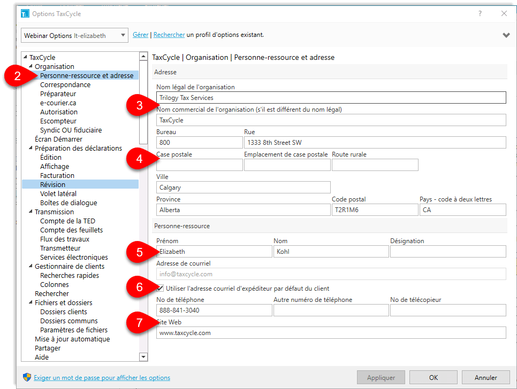Screen dimensions: 517x389
Task: Select Recherches rapides in the tree
Action: [69, 276]
